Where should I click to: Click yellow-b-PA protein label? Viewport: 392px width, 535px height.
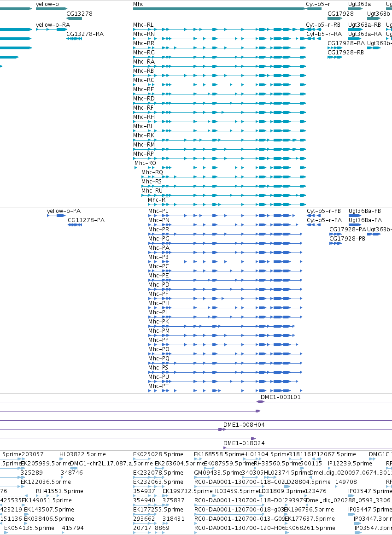click(x=64, y=211)
